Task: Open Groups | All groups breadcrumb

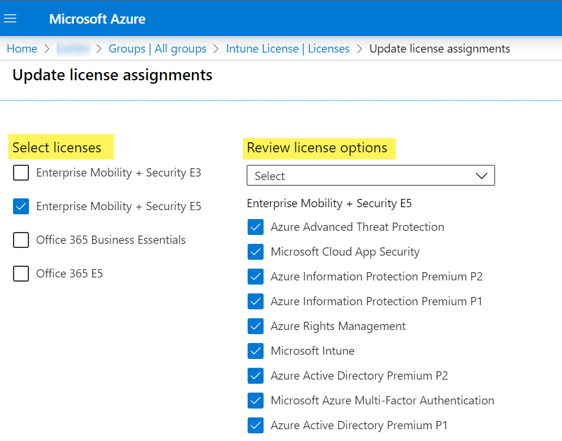Action: [157, 49]
